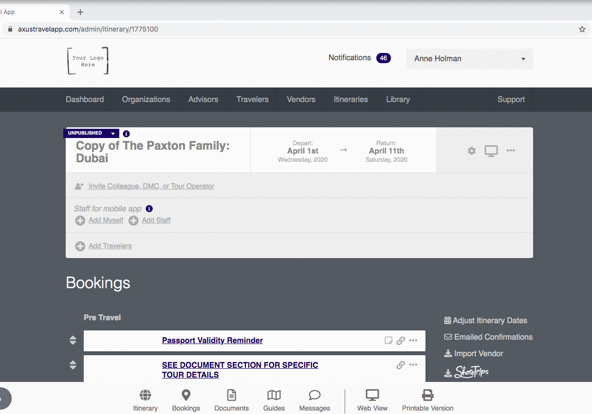592x414 pixels.
Task: Open a new browser tab with plus button
Action: [x=80, y=12]
